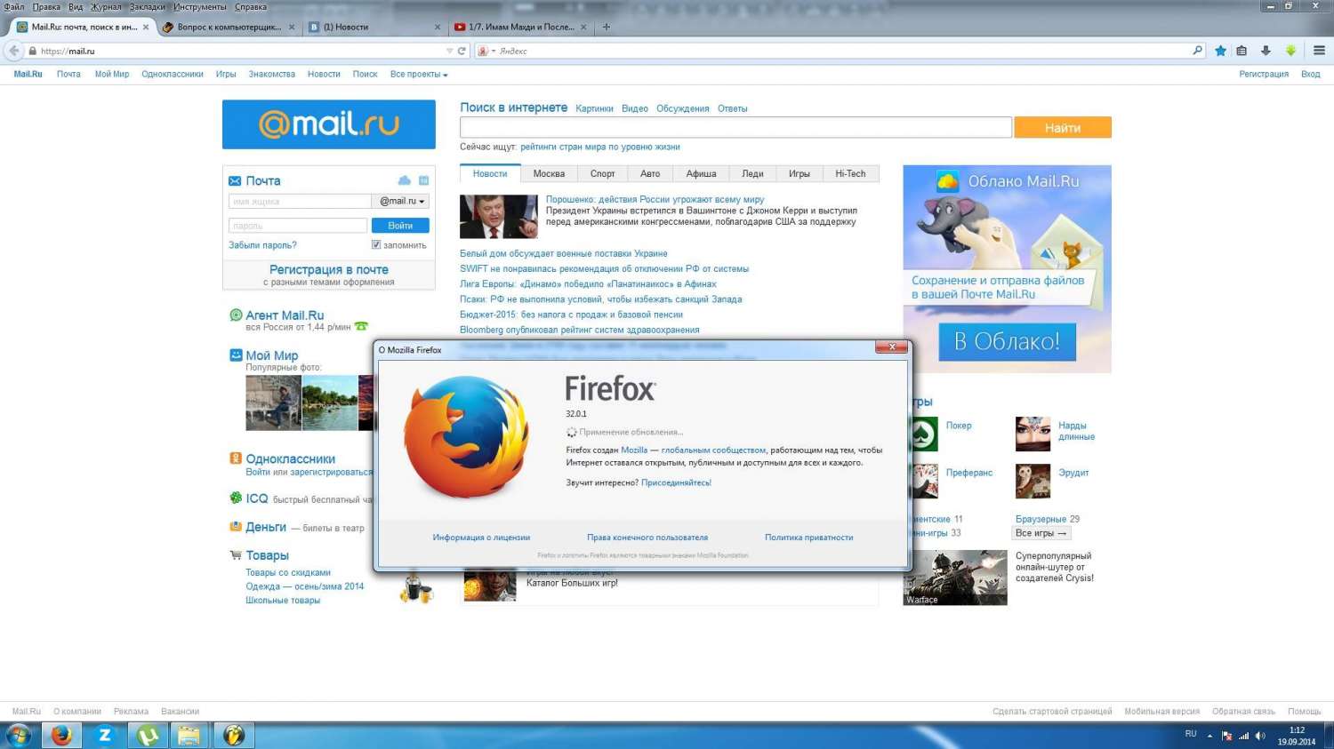1334x749 pixels.
Task: Click the Порошенко news photo thumbnail
Action: pos(499,216)
